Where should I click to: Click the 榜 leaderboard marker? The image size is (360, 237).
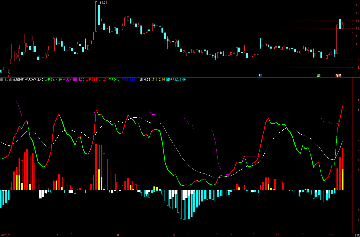coord(340,76)
